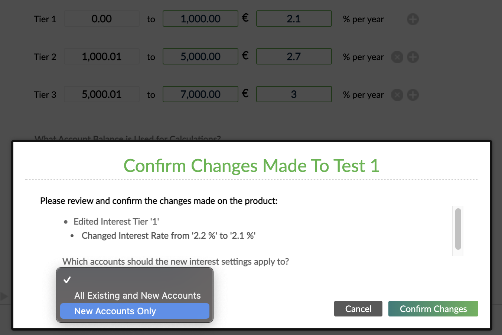
Task: Click Tier 3 lower bound field 5,000.01
Action: [x=101, y=94]
